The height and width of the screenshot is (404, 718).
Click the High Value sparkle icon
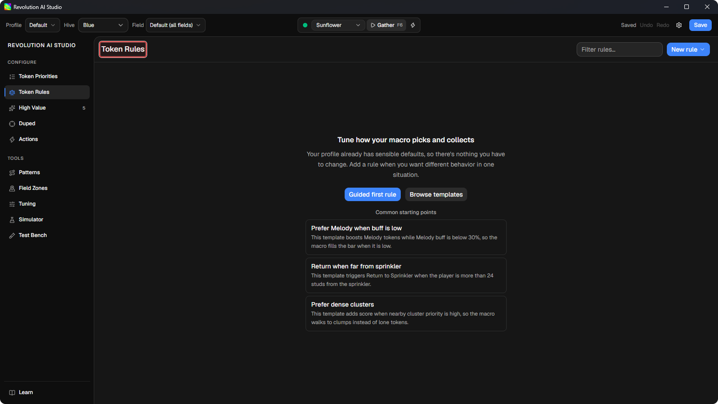tap(12, 108)
